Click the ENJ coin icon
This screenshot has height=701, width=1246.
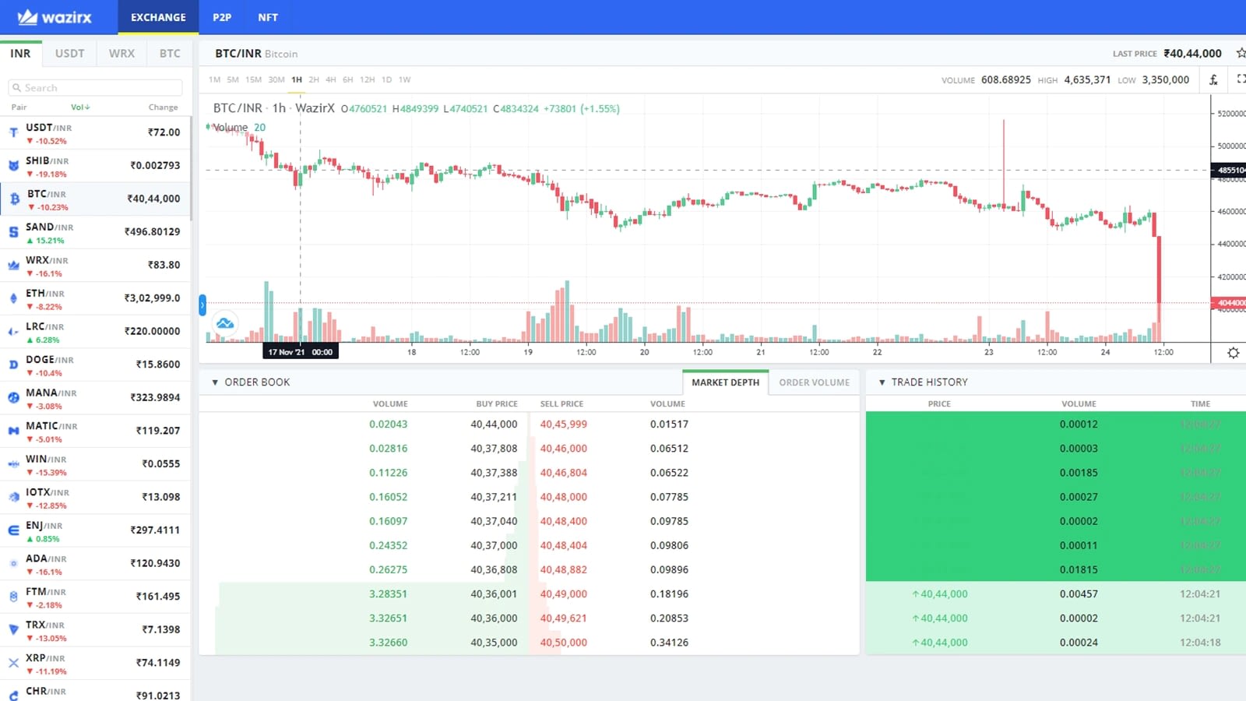(13, 530)
